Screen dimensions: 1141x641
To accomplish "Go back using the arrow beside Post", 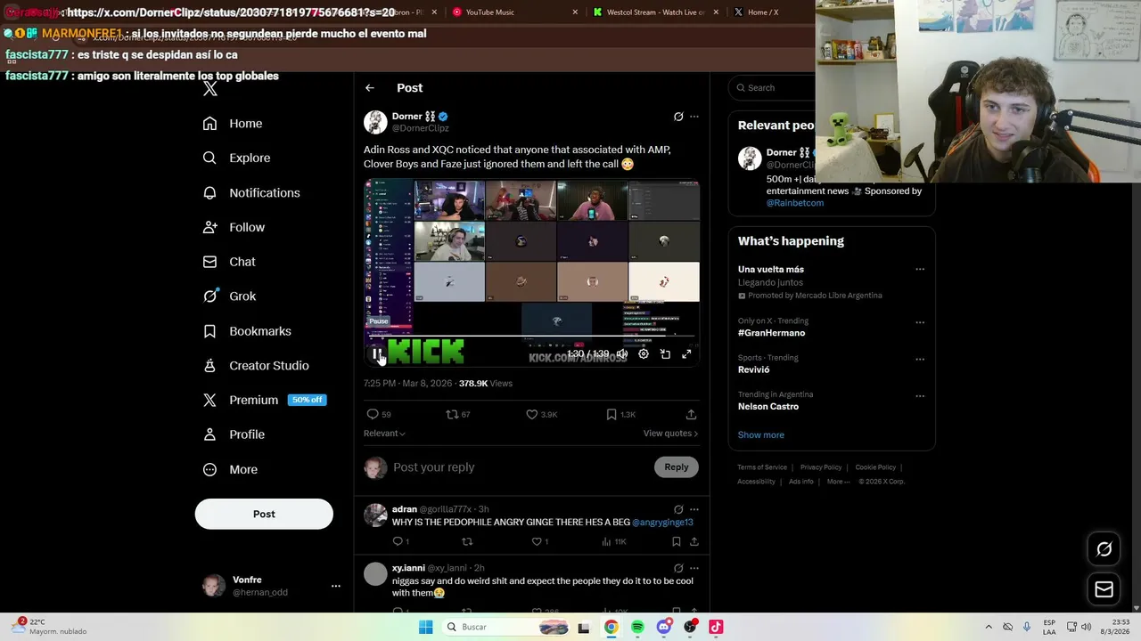I will pyautogui.click(x=370, y=88).
